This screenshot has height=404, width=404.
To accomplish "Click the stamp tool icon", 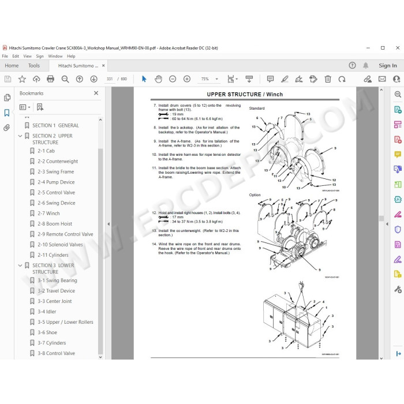I will [313, 79].
